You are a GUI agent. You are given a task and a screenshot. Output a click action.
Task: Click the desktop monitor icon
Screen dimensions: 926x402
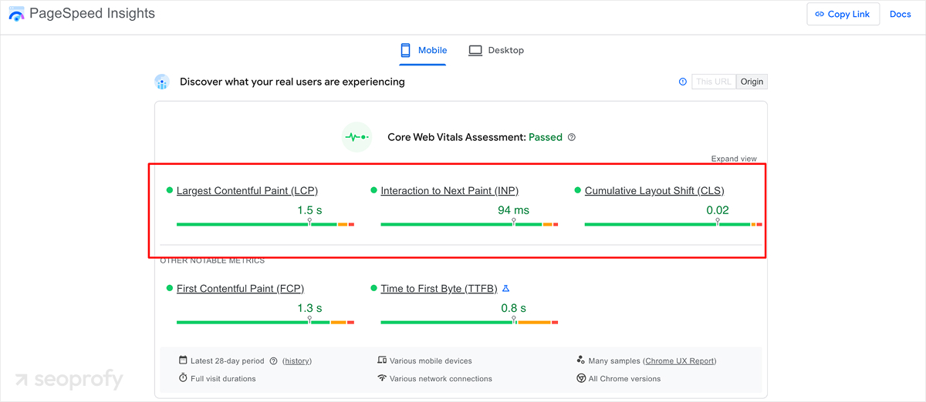475,50
